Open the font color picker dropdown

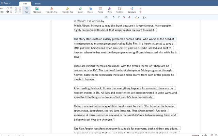[x=144, y=17]
